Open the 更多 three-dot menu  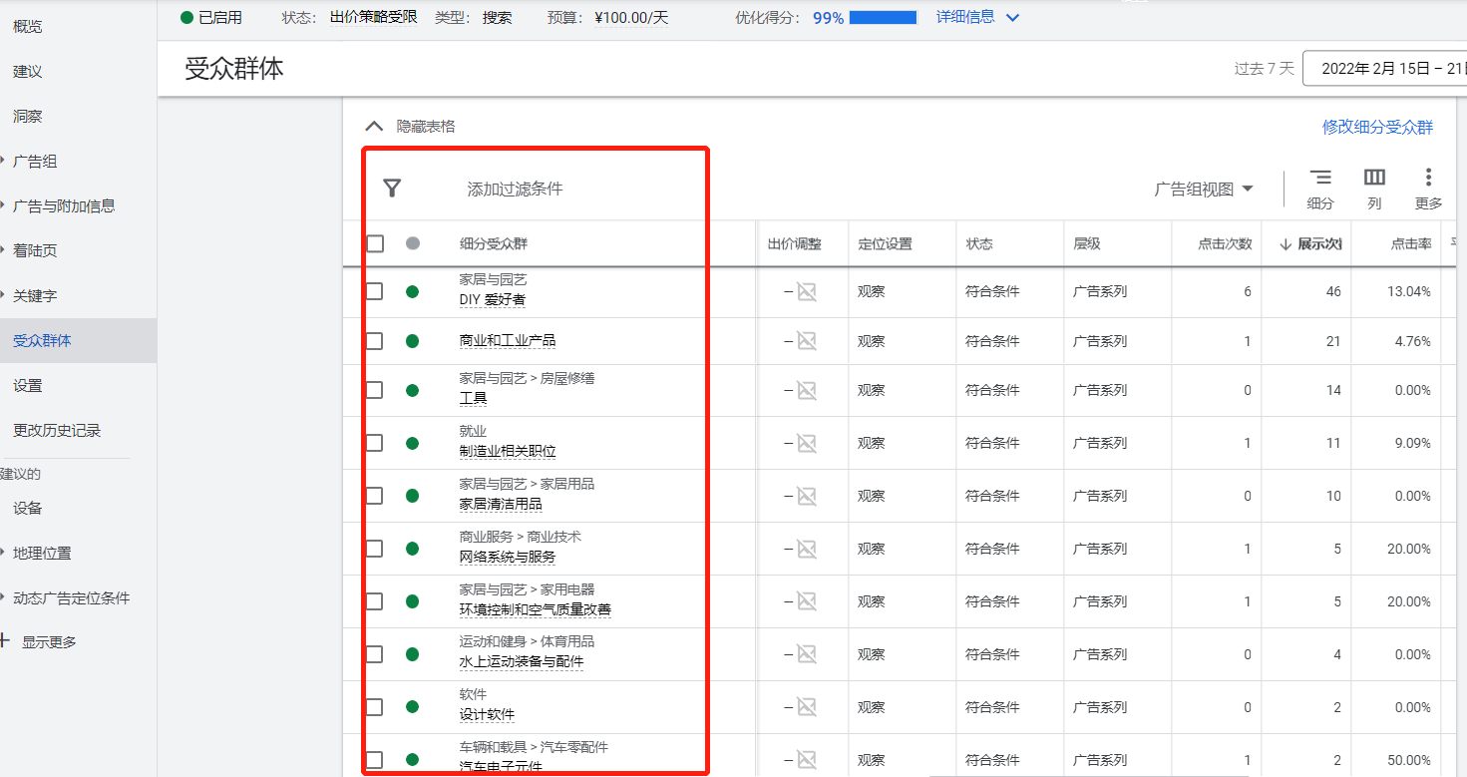point(1428,178)
